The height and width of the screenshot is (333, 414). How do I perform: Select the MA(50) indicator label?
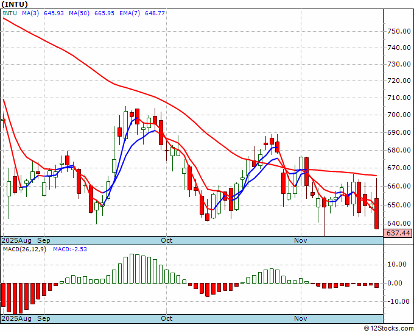click(79, 13)
